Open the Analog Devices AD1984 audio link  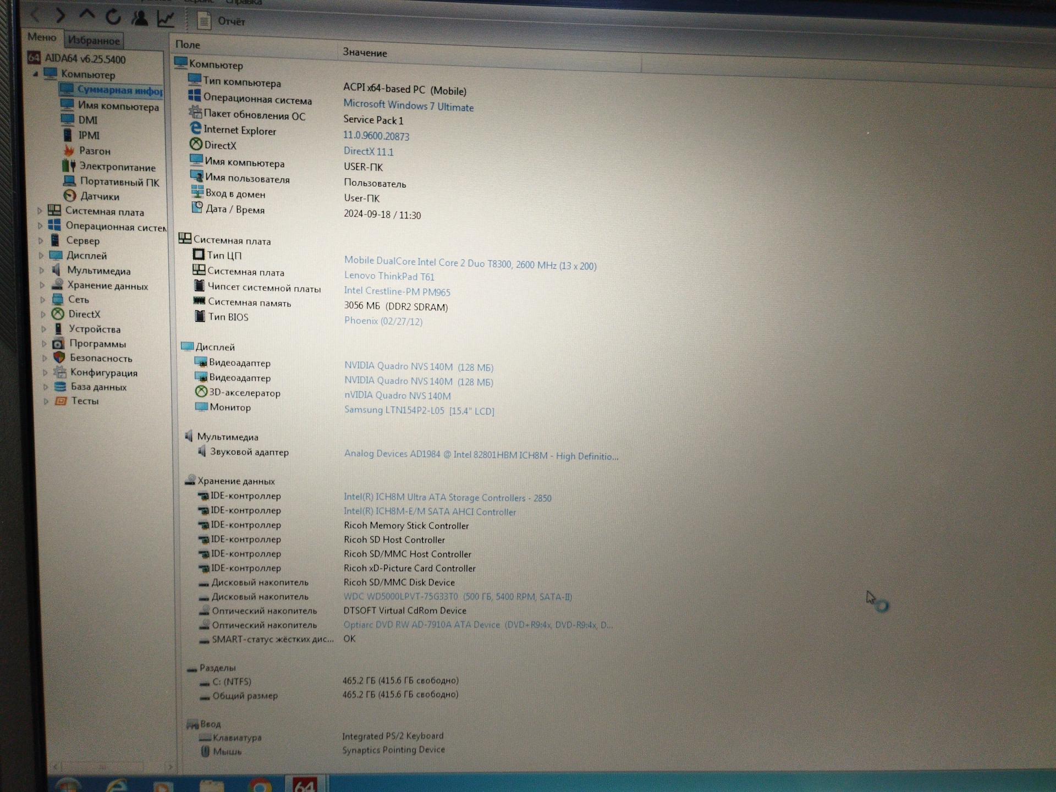click(481, 455)
